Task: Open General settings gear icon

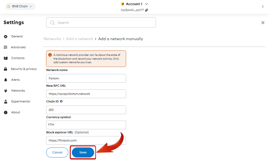Action: pos(6,37)
